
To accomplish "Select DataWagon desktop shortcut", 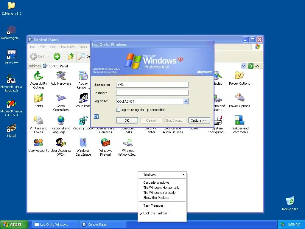I will (11, 33).
